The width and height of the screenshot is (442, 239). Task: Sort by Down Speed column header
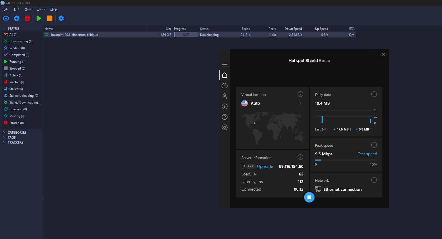pyautogui.click(x=290, y=29)
